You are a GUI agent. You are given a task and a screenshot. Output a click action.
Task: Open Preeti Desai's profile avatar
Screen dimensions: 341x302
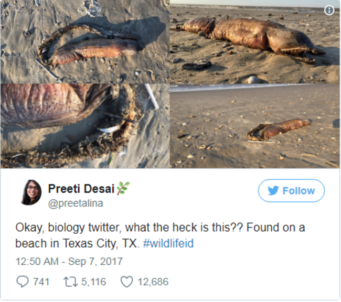[31, 192]
